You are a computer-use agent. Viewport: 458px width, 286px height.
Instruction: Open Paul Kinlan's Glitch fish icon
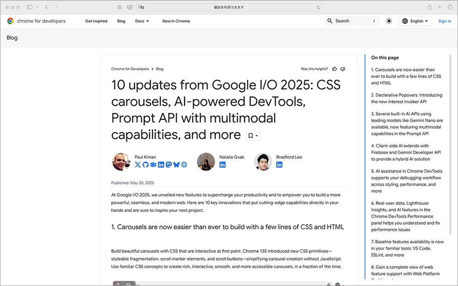(153, 165)
